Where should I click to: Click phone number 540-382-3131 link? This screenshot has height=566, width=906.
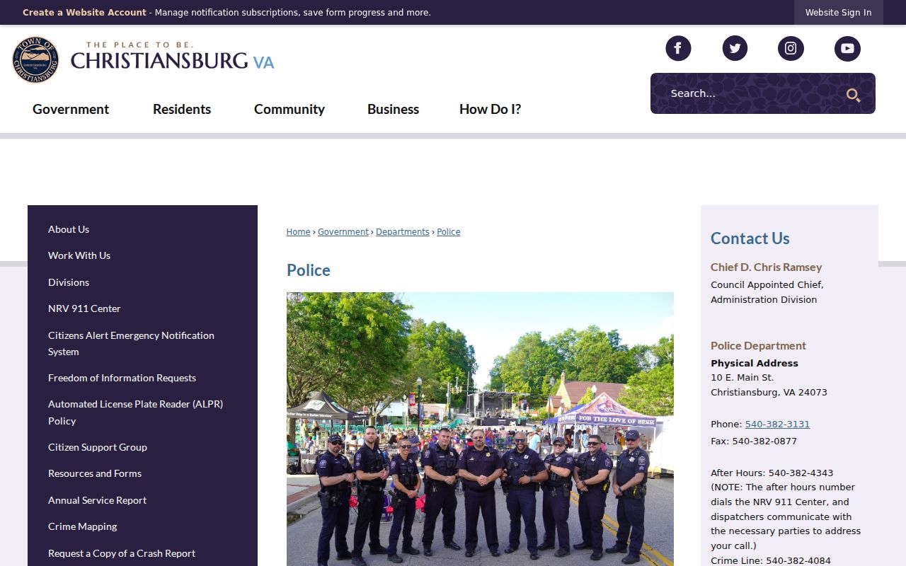pos(777,424)
